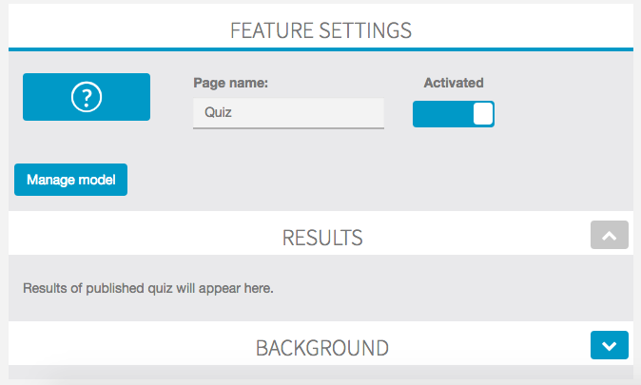641x385 pixels.
Task: Click the white knob on the Activated switch
Action: pos(483,114)
